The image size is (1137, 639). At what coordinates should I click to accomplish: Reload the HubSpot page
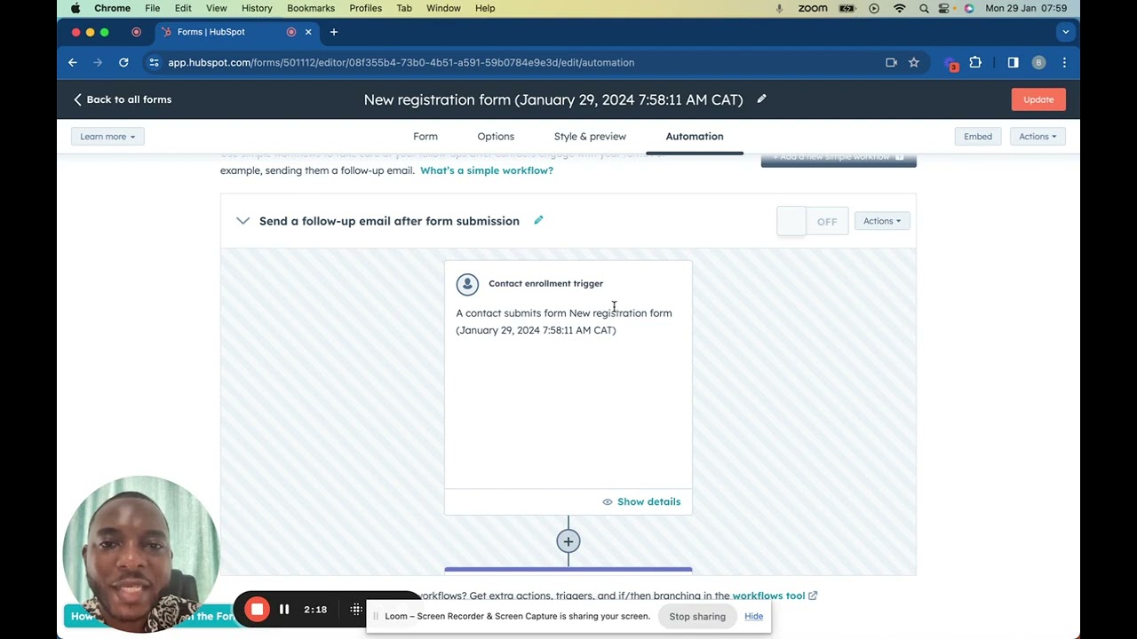tap(123, 62)
